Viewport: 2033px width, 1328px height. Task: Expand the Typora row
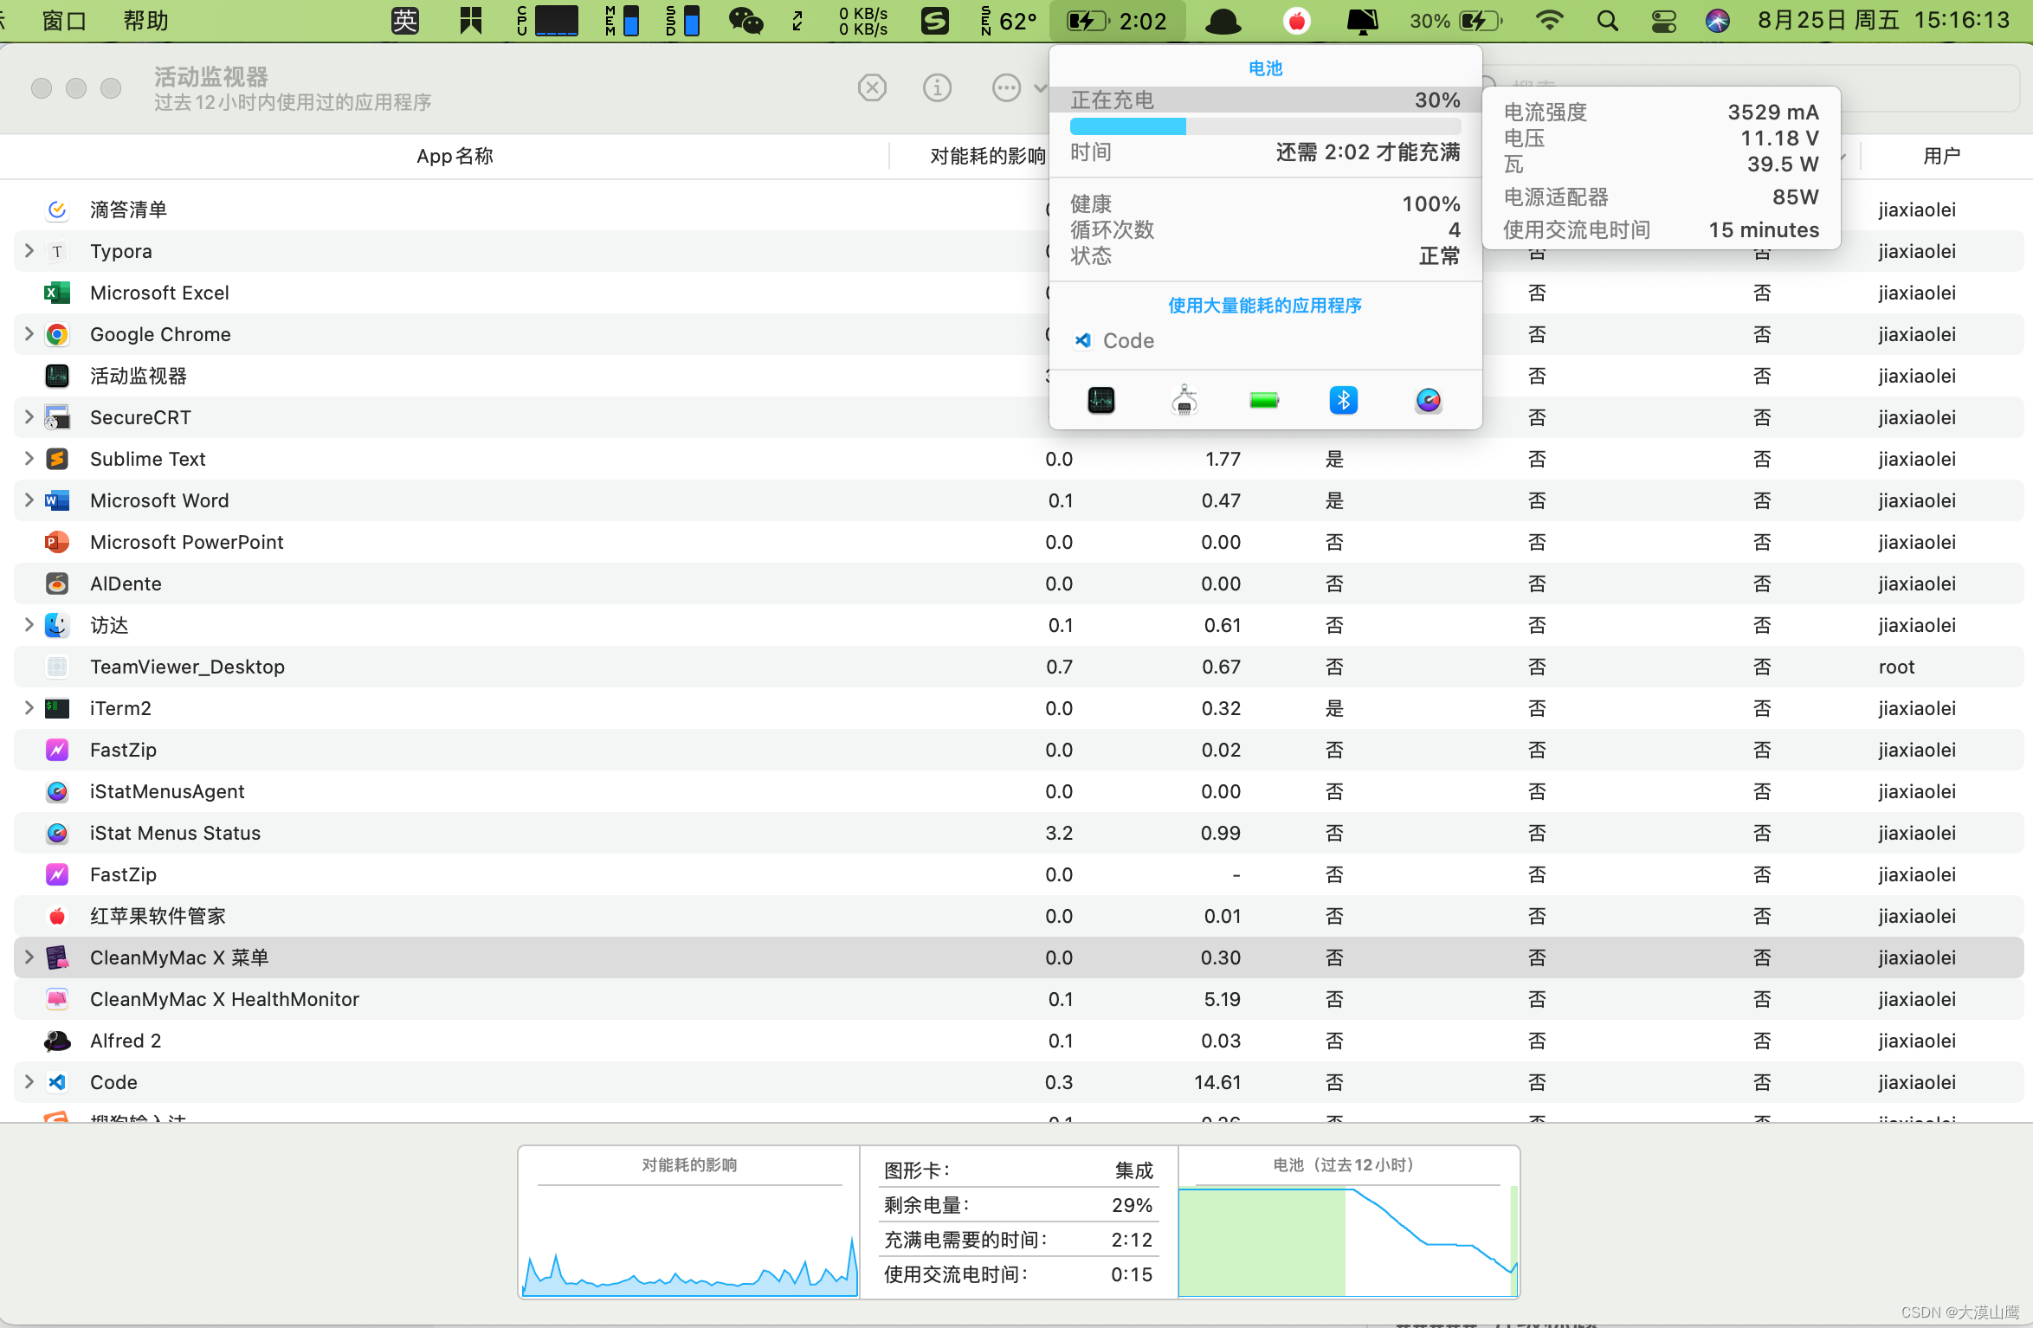[29, 251]
